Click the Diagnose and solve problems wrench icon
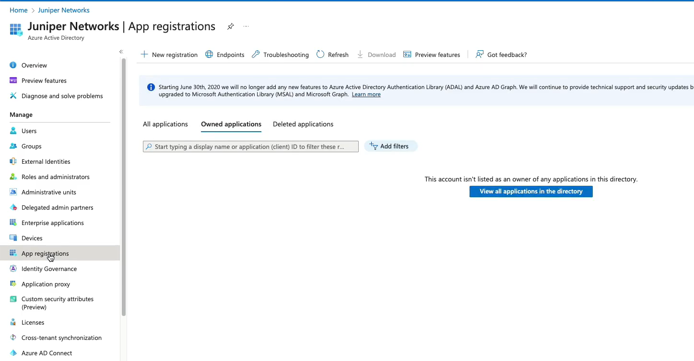 point(13,96)
